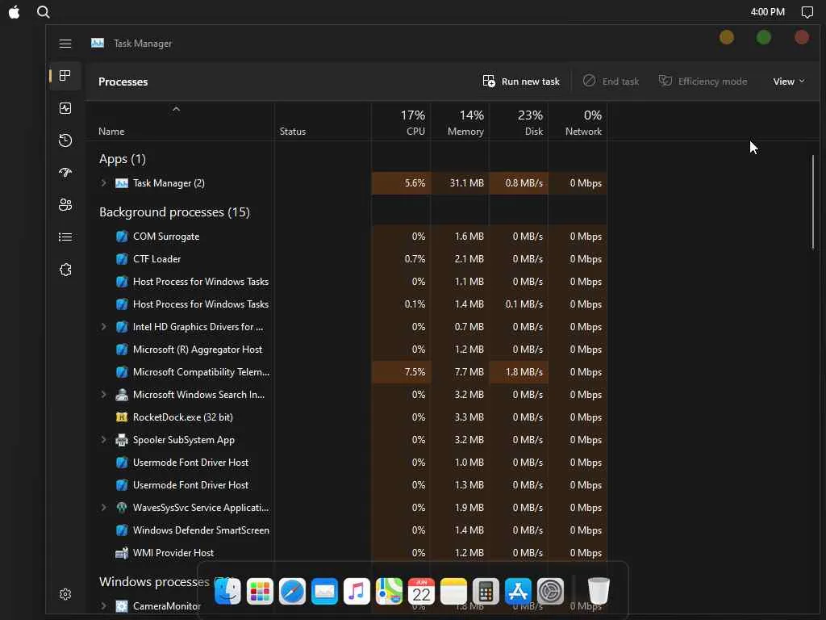
Task: Click the 31.1 MB memory cell
Action: click(460, 183)
